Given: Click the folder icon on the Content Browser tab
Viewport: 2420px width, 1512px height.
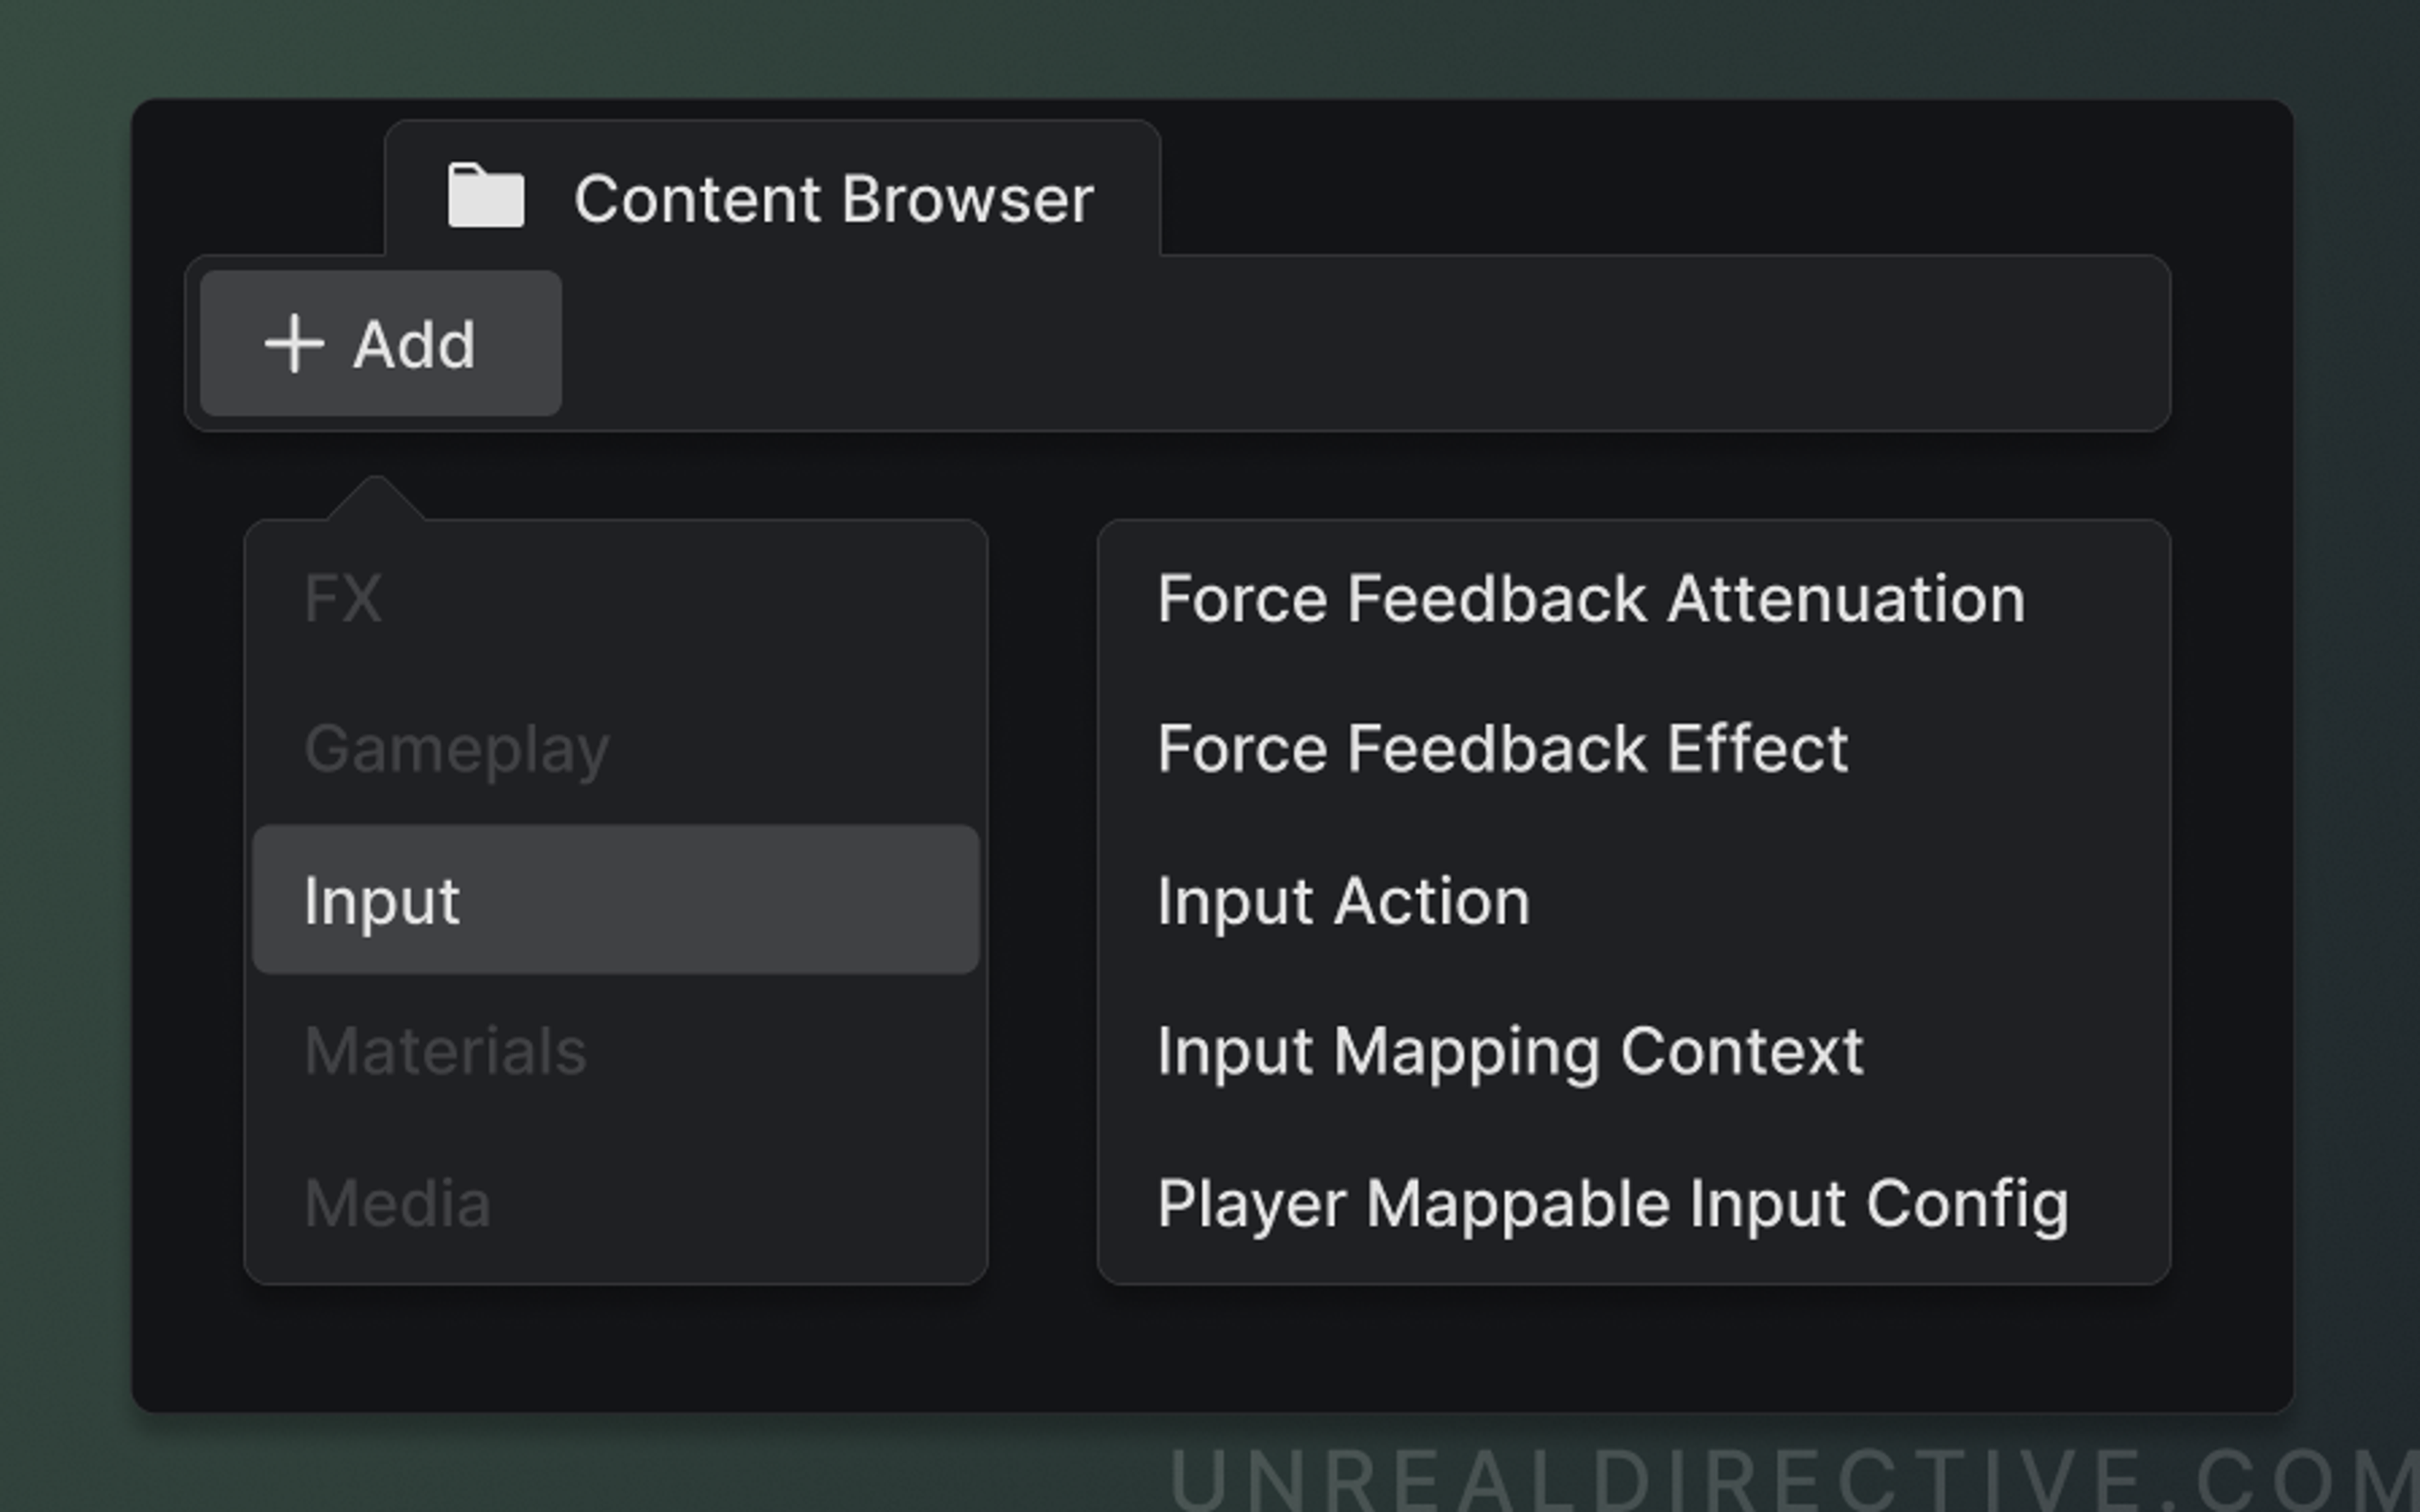Looking at the screenshot, I should coord(487,196).
